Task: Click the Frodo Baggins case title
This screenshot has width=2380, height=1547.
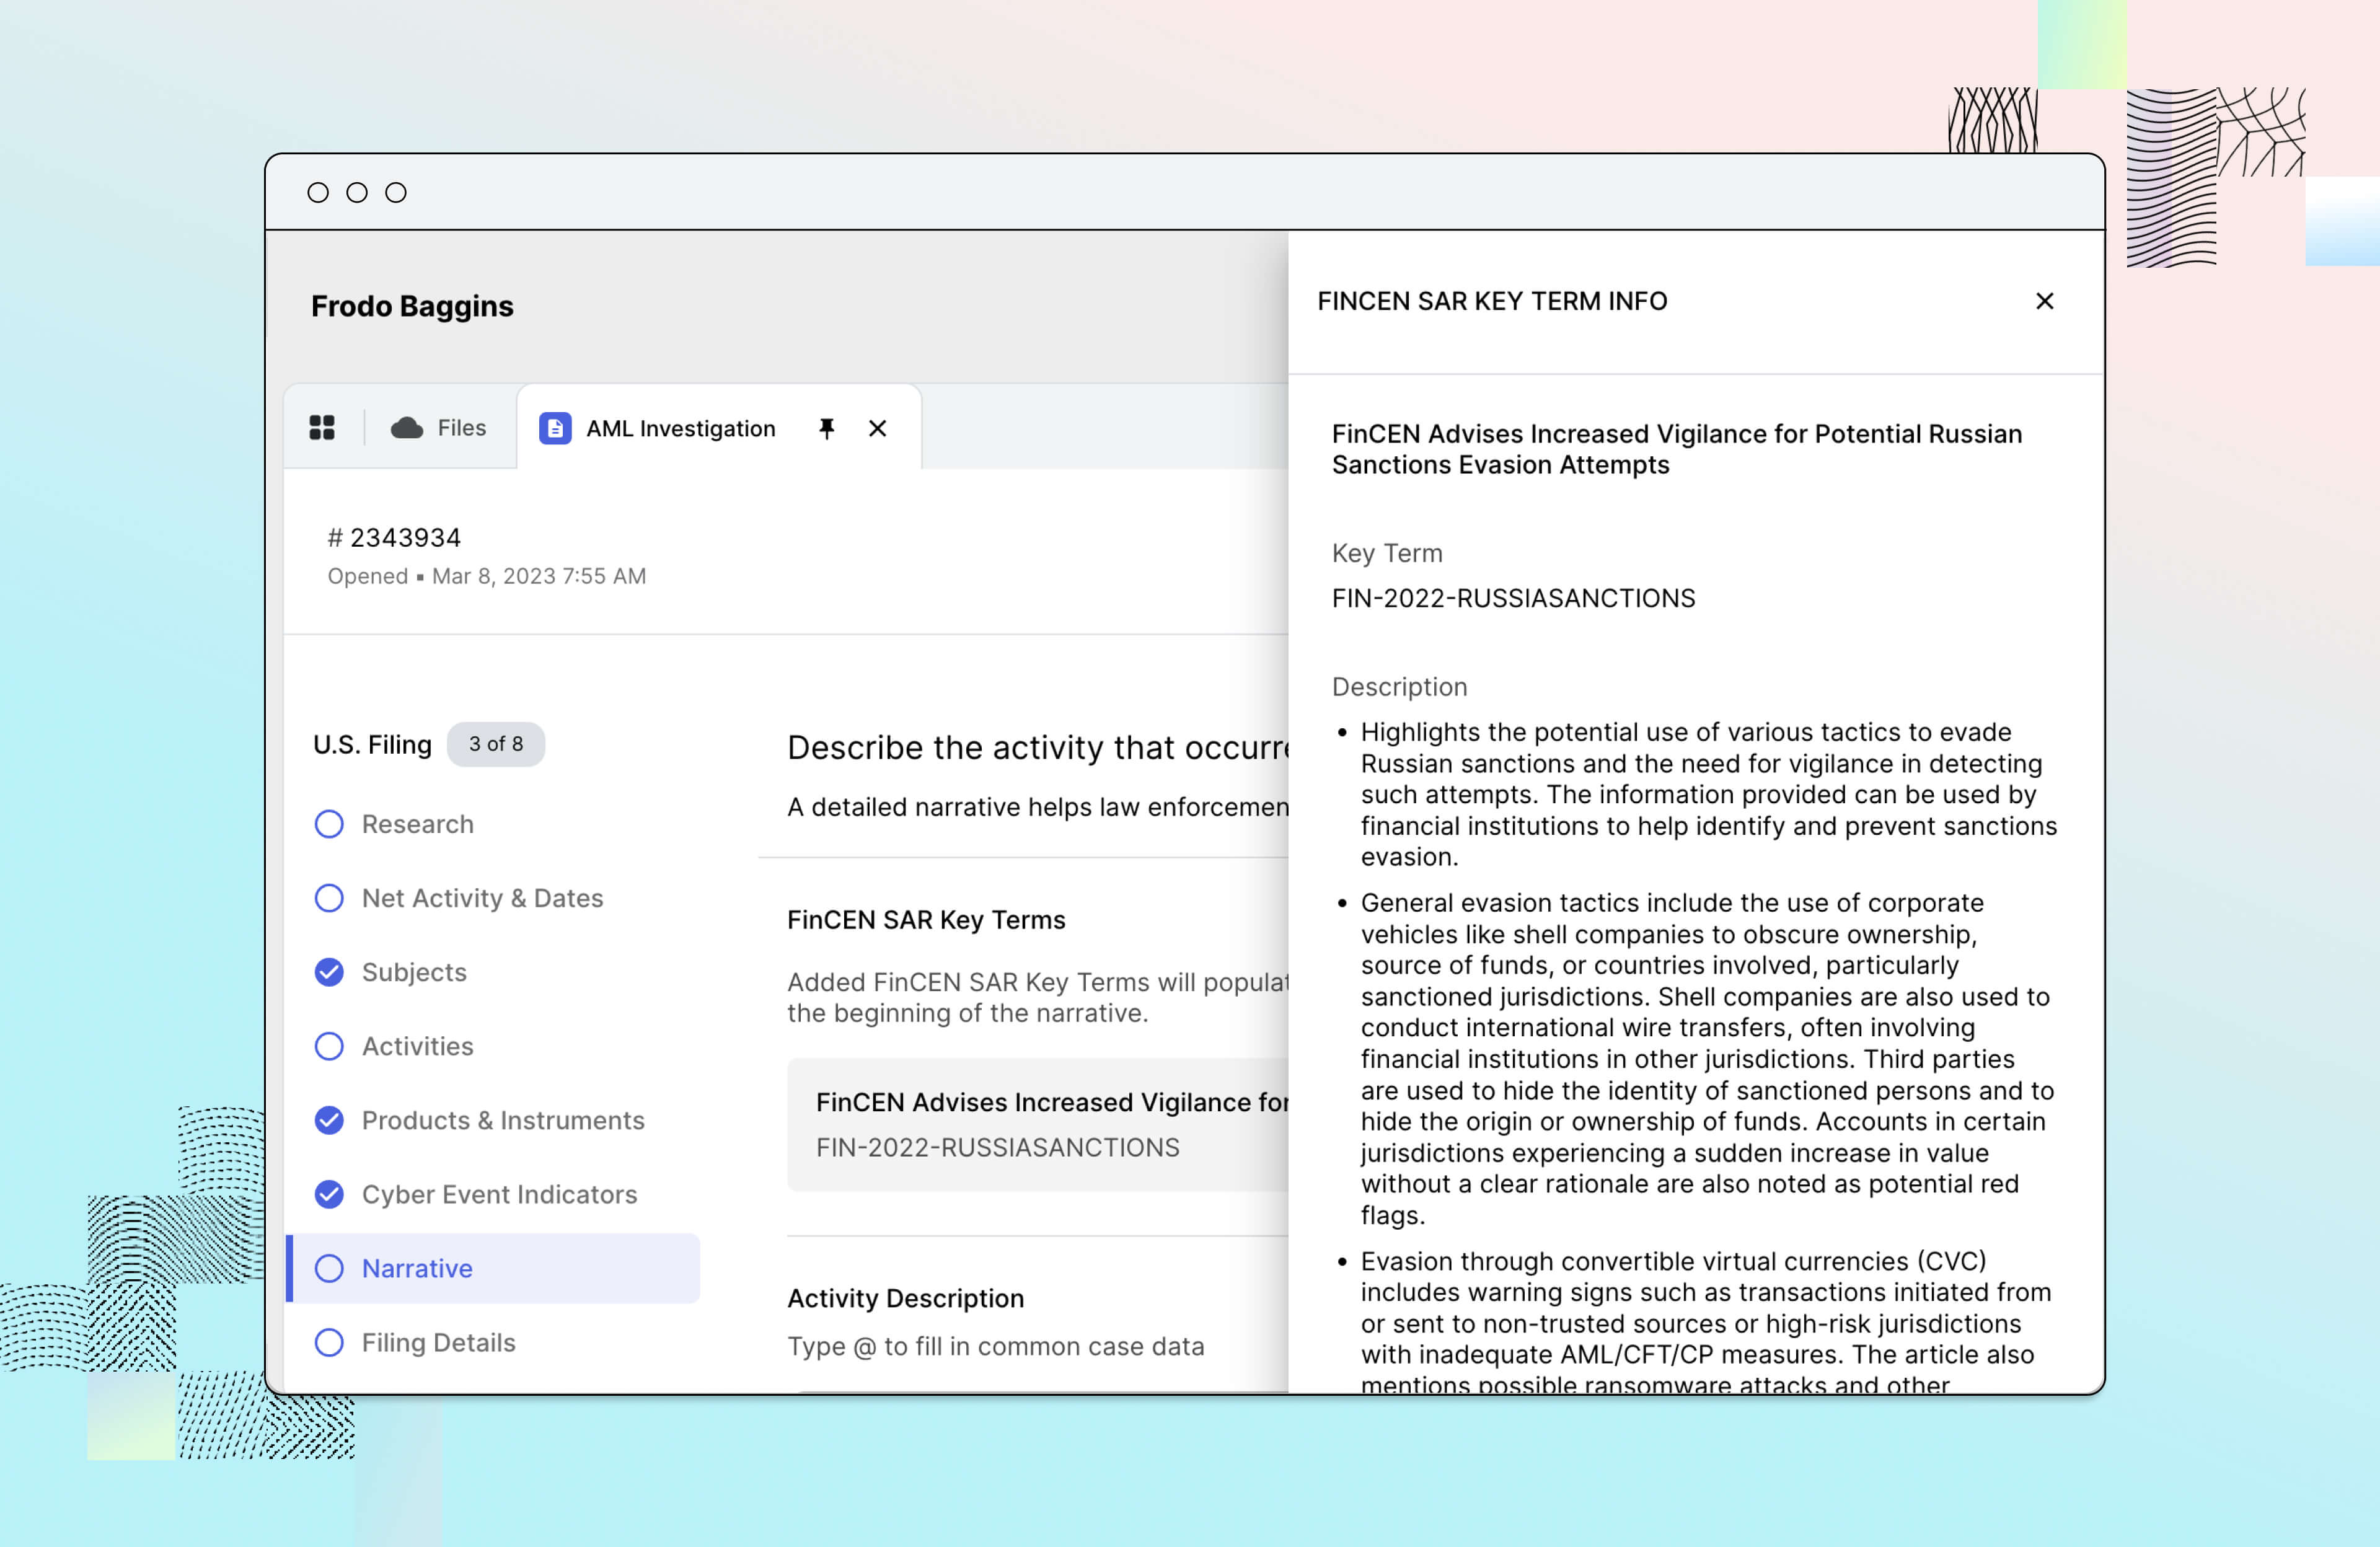Action: (x=412, y=306)
